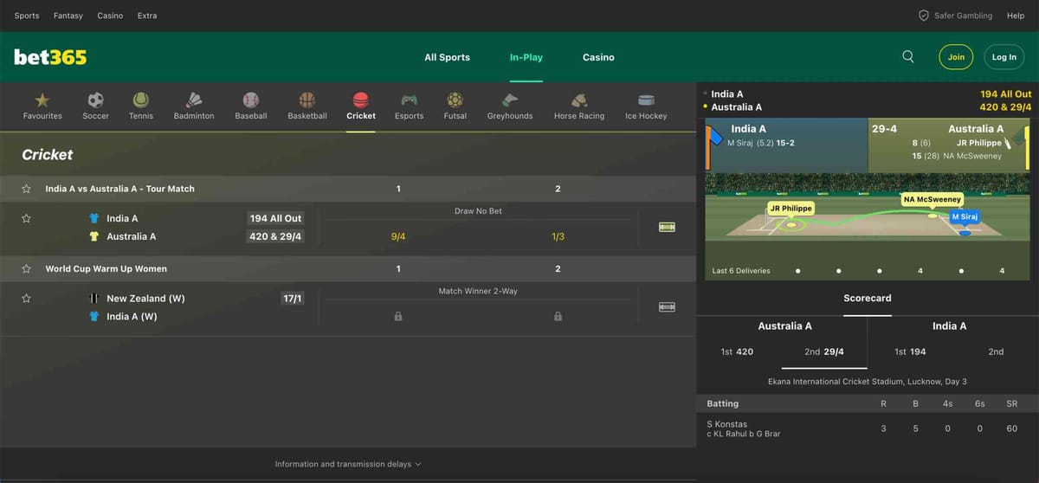Select the Esports controller icon
The image size is (1039, 483).
click(x=409, y=100)
